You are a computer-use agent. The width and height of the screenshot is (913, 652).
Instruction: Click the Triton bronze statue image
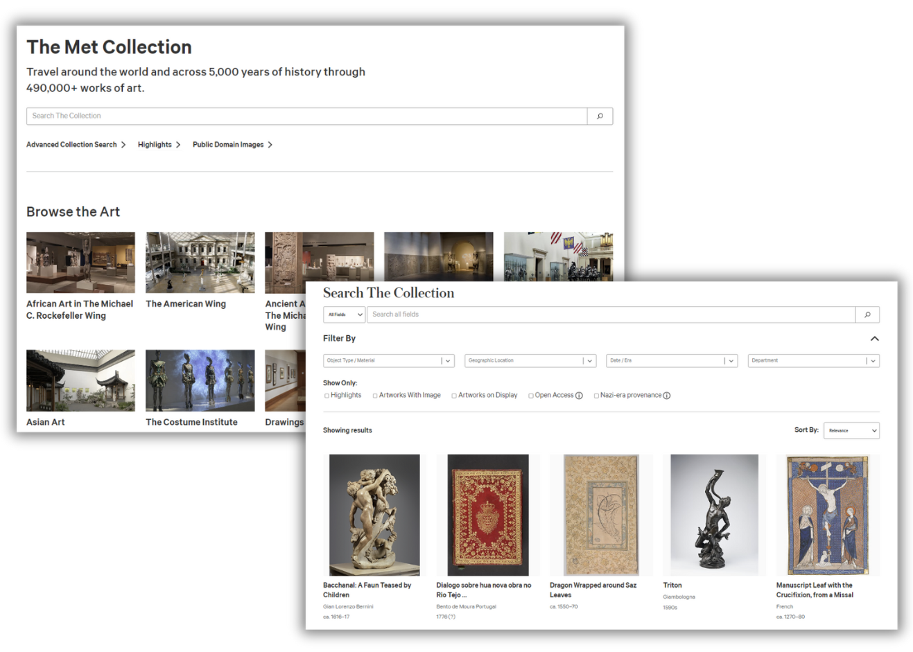[714, 515]
